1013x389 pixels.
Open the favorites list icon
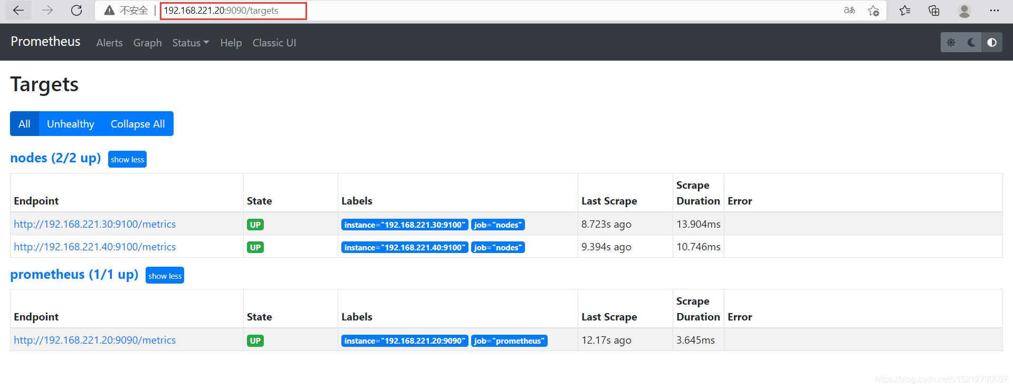[x=905, y=11]
